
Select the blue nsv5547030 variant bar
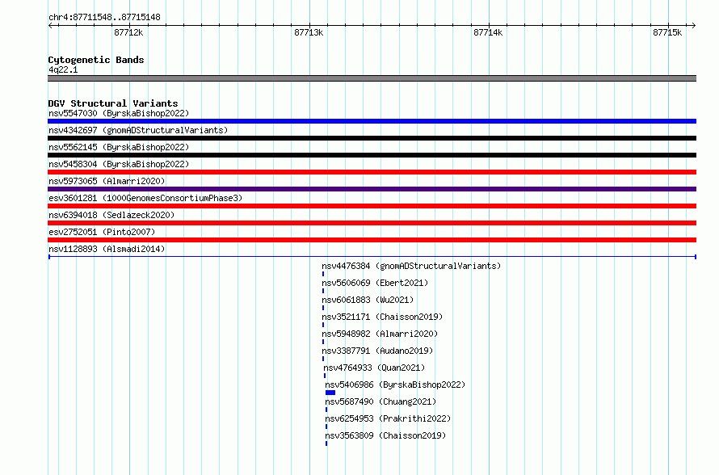coord(372,121)
